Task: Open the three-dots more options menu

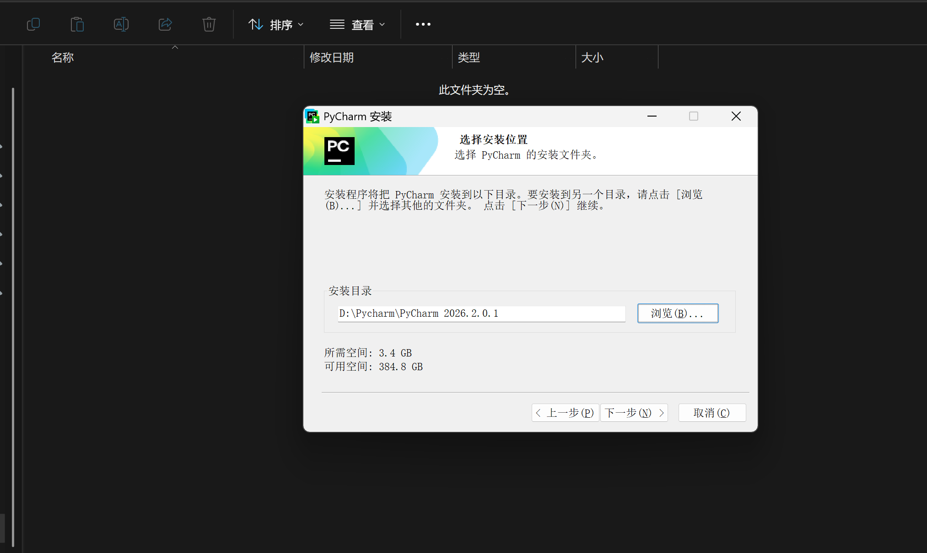Action: click(423, 24)
